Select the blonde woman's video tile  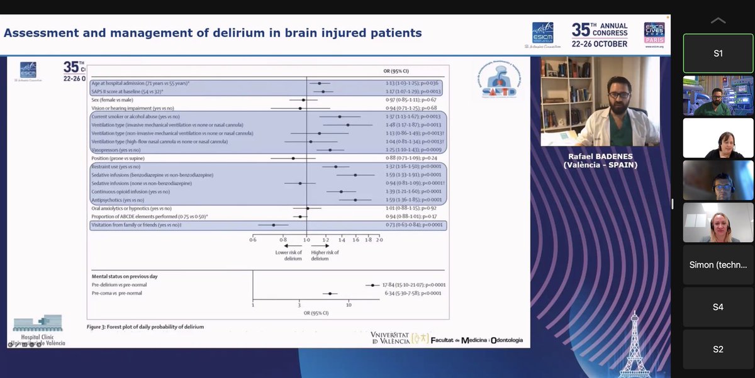pyautogui.click(x=718, y=223)
